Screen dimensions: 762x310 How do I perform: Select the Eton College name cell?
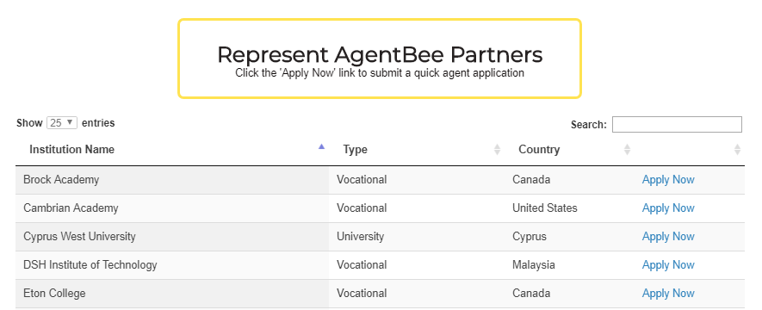coord(54,294)
